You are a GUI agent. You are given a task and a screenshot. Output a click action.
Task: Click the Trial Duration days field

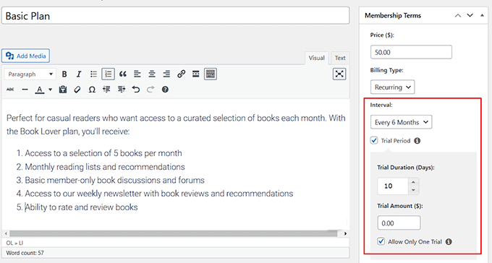[393, 186]
